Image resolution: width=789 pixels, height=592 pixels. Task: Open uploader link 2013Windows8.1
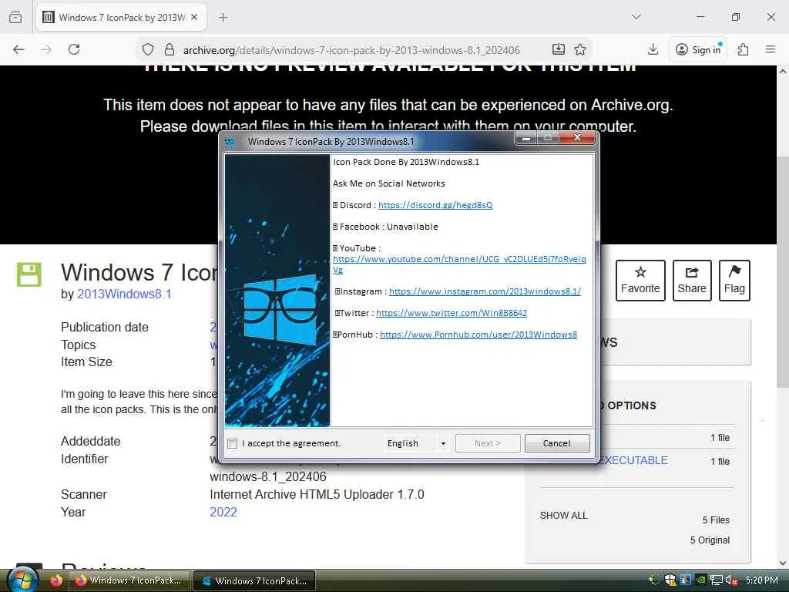coord(124,294)
